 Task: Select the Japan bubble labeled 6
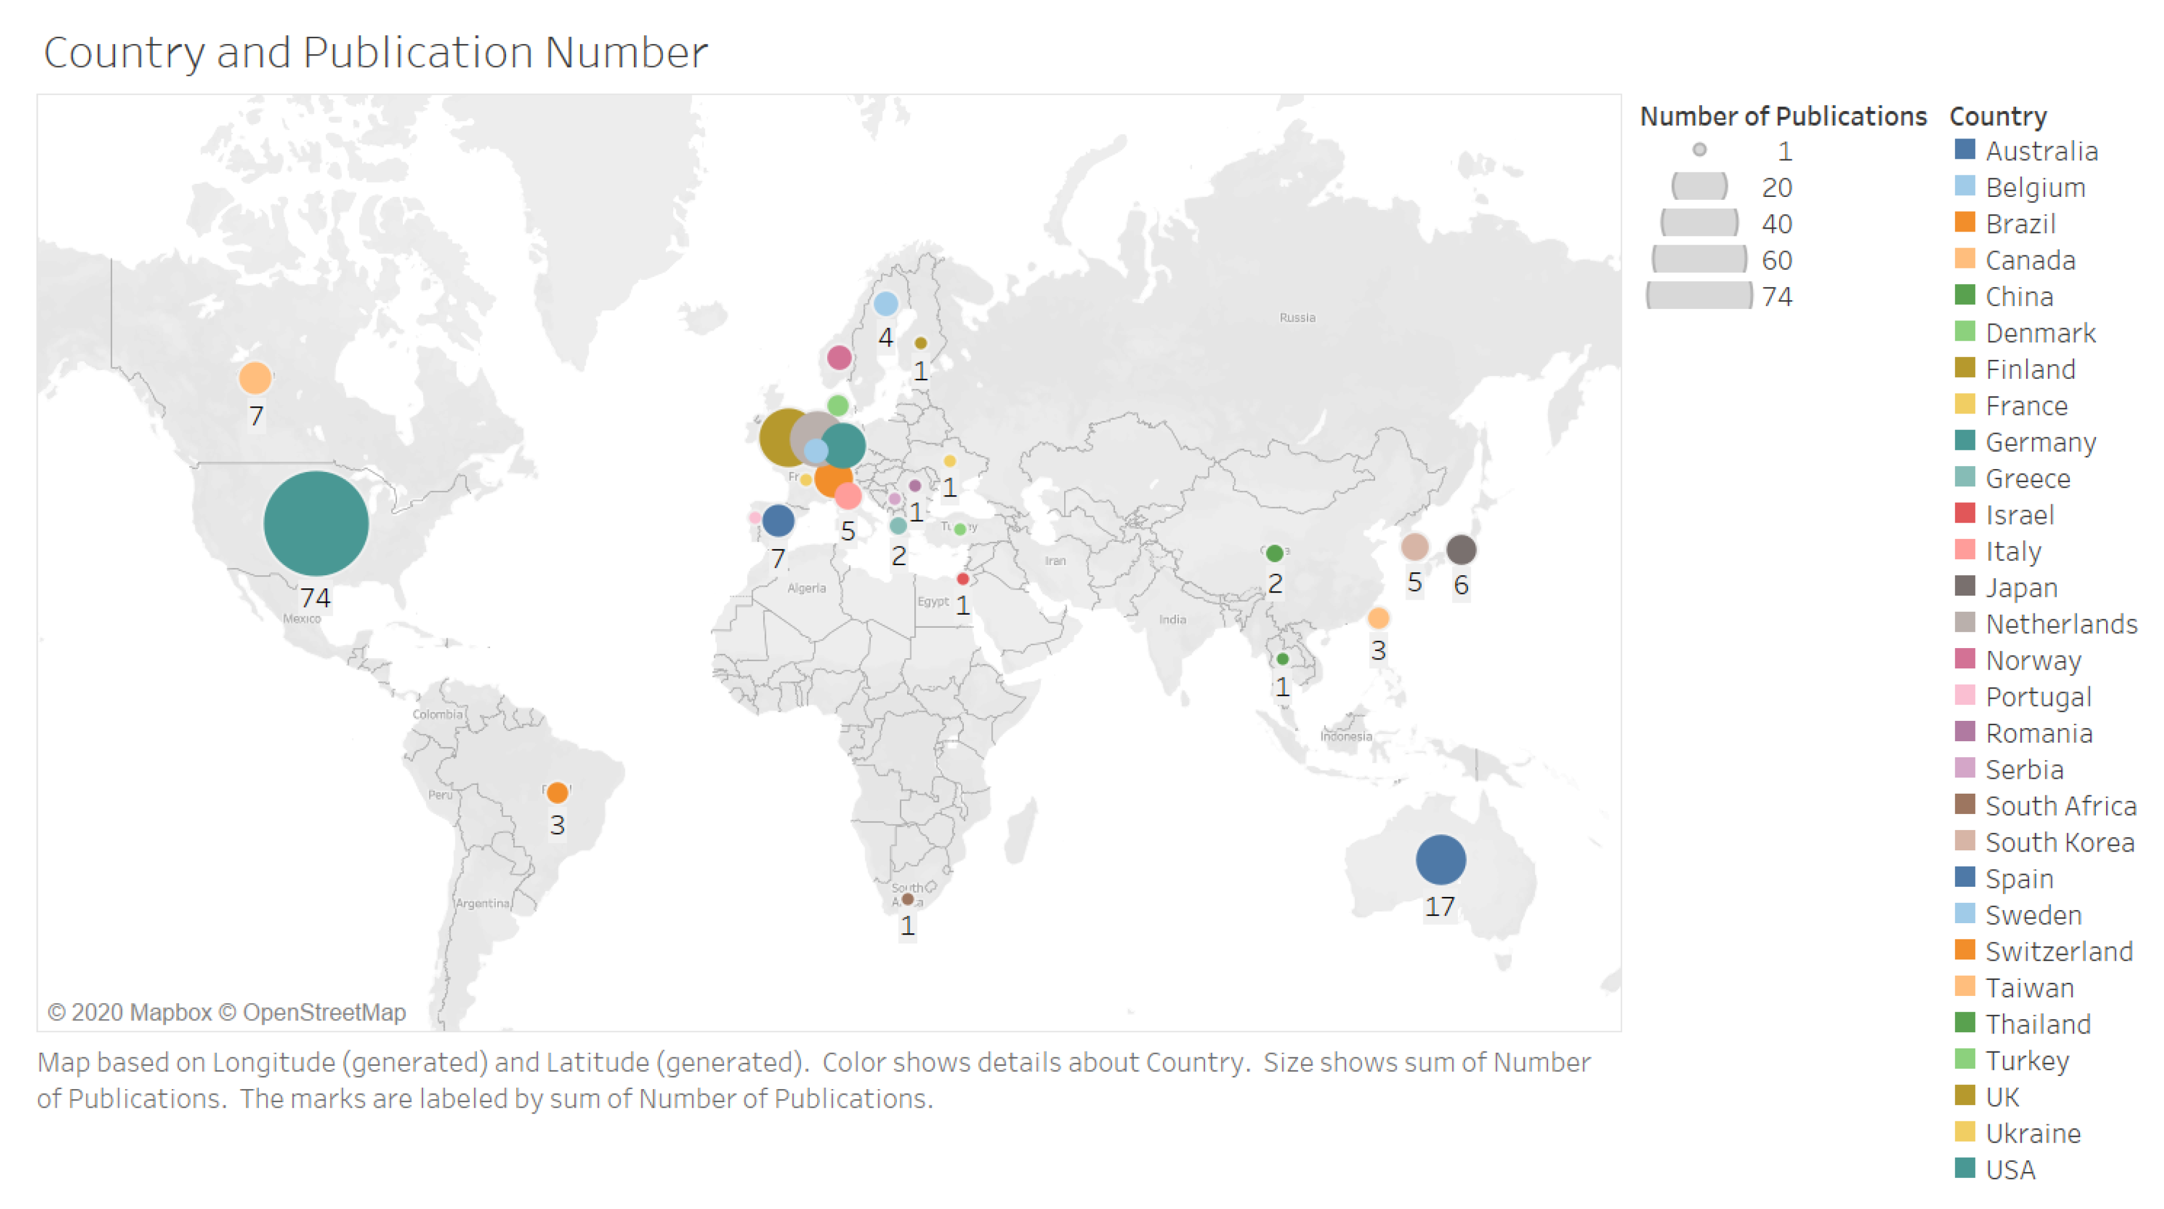[x=1461, y=550]
